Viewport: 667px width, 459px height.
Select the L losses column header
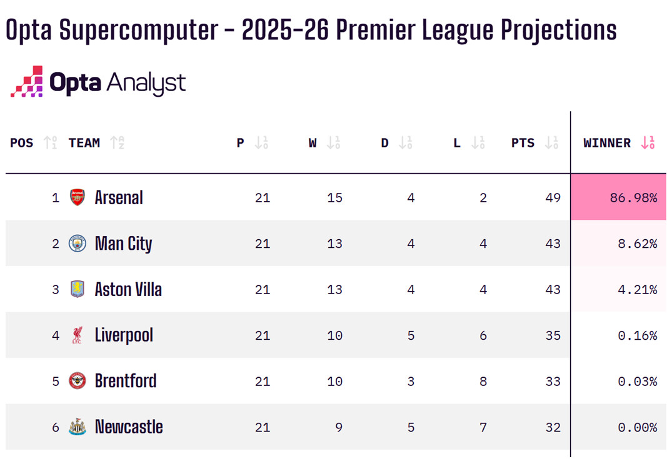pos(457,143)
